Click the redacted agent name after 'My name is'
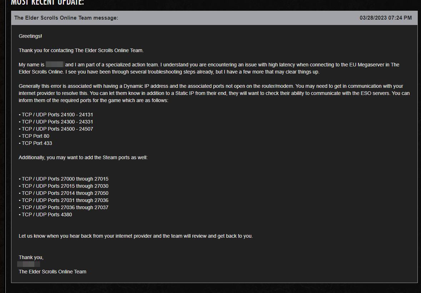 (x=55, y=64)
